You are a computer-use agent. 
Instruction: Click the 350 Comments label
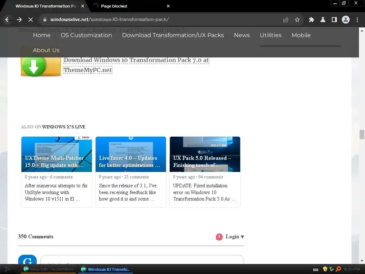click(x=36, y=237)
